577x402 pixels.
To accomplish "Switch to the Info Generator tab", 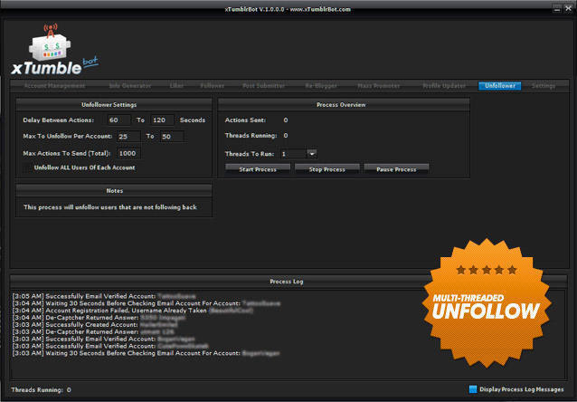I will [x=130, y=86].
